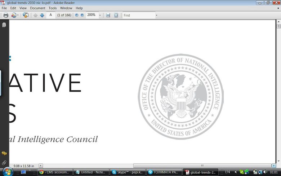
Task: Open the Help menu
Action: 79,8
